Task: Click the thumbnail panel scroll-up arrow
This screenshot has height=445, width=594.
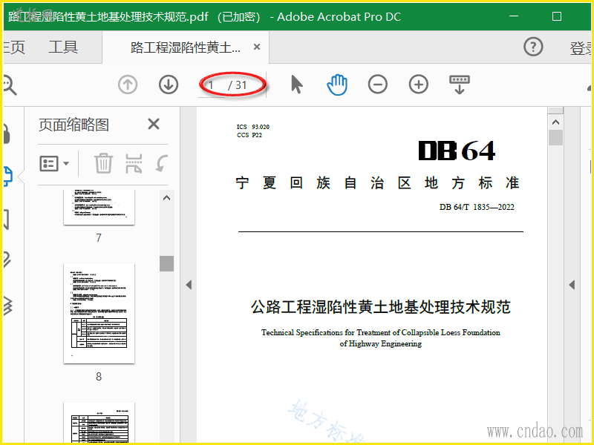Action: [166, 198]
